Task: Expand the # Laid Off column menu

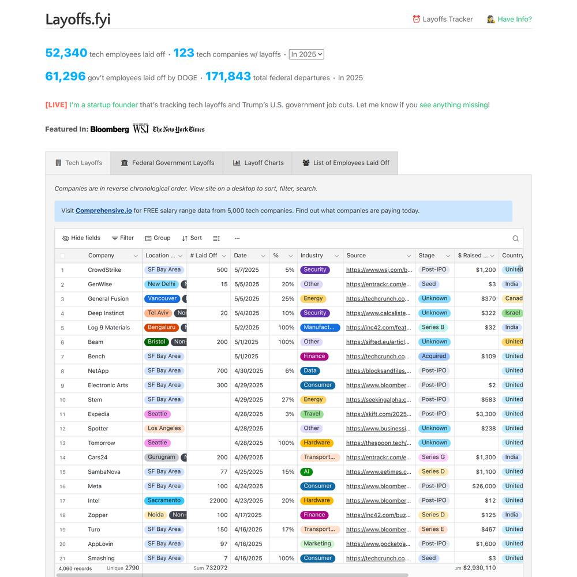Action: pos(224,256)
